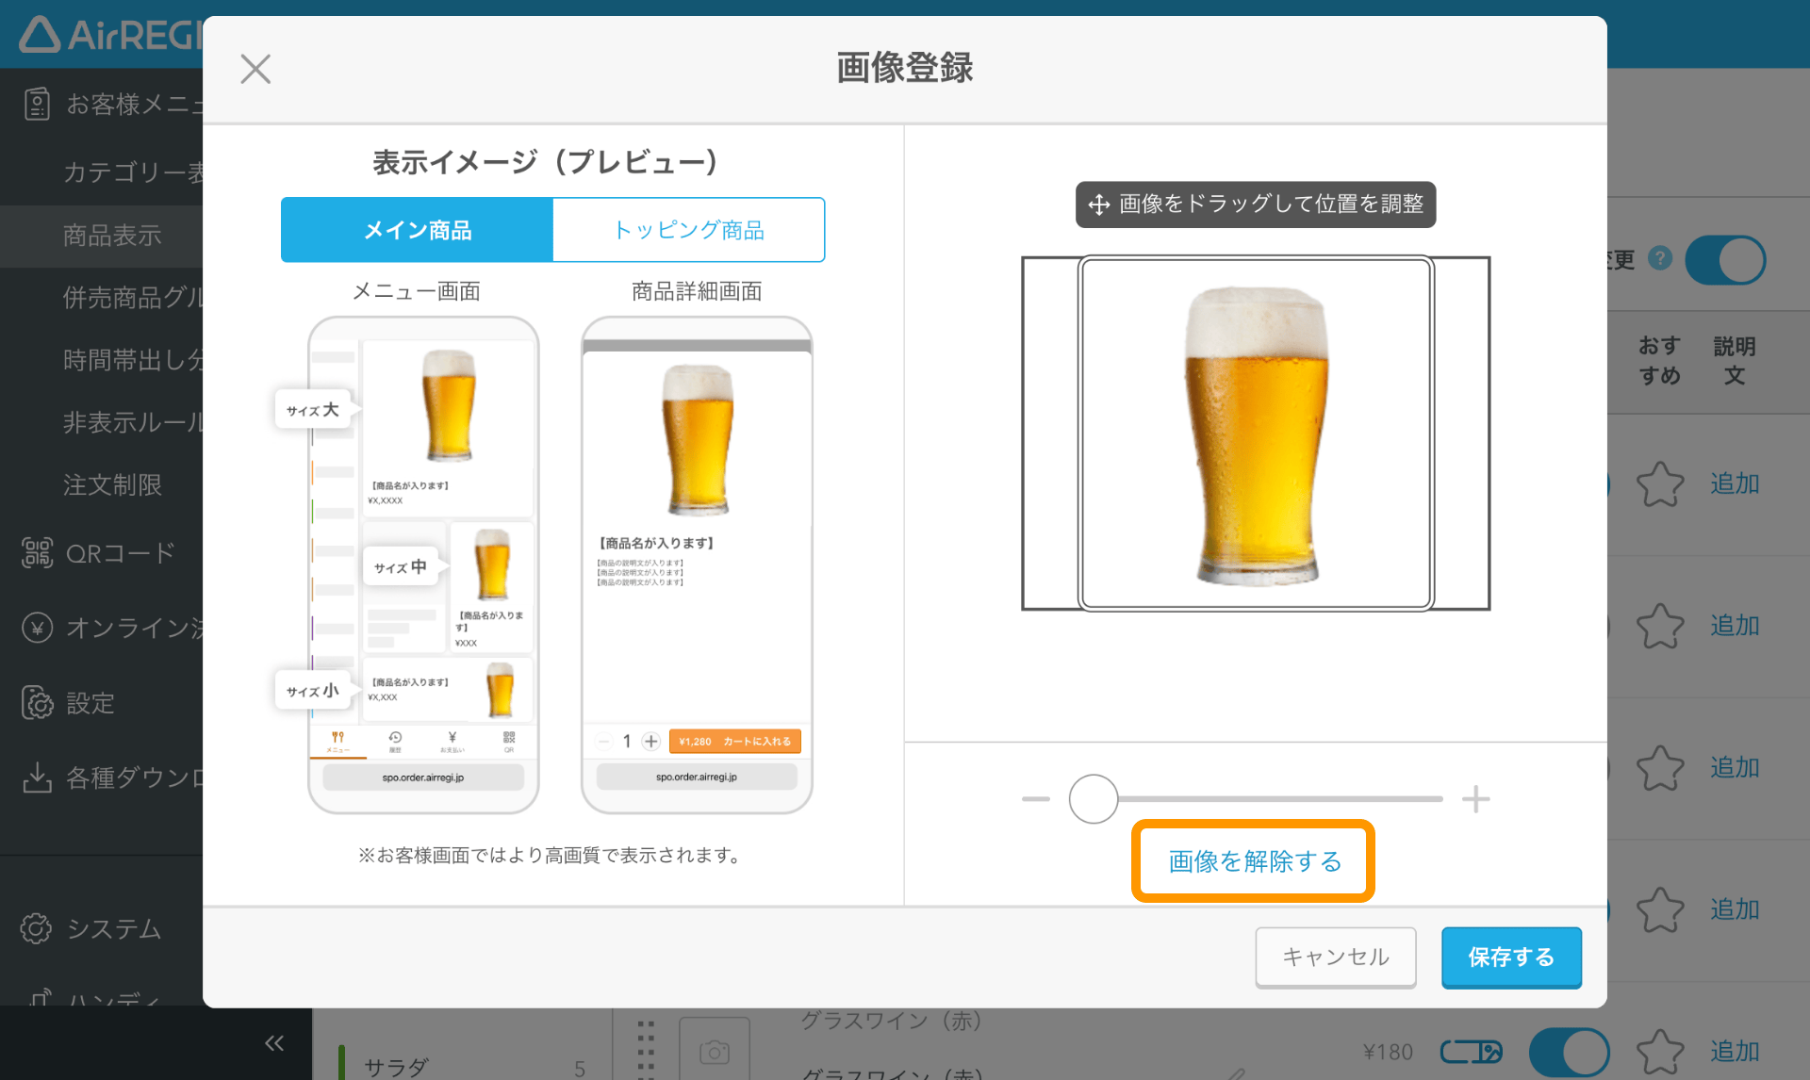Click the yen online payment icon

[x=37, y=628]
